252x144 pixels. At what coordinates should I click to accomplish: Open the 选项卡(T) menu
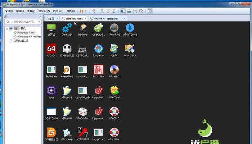point(58,11)
